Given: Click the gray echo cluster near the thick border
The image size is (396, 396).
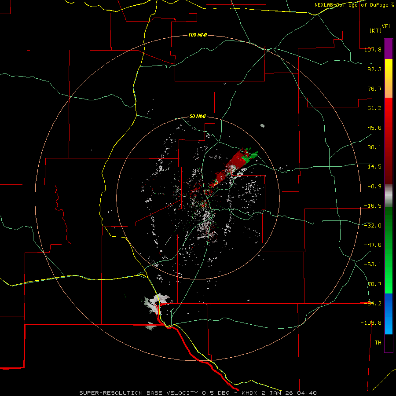Looking at the screenshot, I should point(156,303).
